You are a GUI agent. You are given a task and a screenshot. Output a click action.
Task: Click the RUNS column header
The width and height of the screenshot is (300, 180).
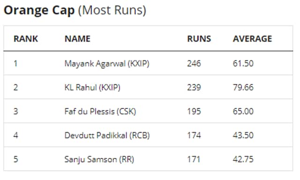(x=199, y=39)
